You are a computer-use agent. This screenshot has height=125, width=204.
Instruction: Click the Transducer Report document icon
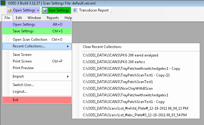coord(75,10)
